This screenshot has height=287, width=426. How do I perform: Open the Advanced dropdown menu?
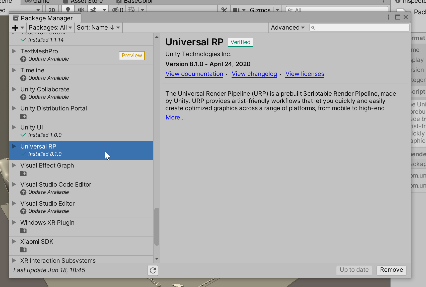pyautogui.click(x=288, y=28)
